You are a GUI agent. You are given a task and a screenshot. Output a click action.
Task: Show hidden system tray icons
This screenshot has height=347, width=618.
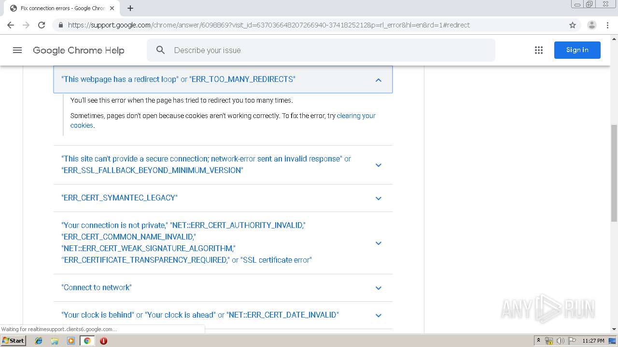pyautogui.click(x=538, y=340)
